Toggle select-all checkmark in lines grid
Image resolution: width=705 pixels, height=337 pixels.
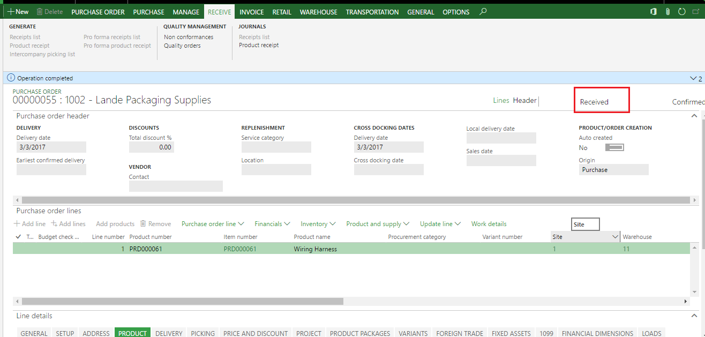point(19,237)
